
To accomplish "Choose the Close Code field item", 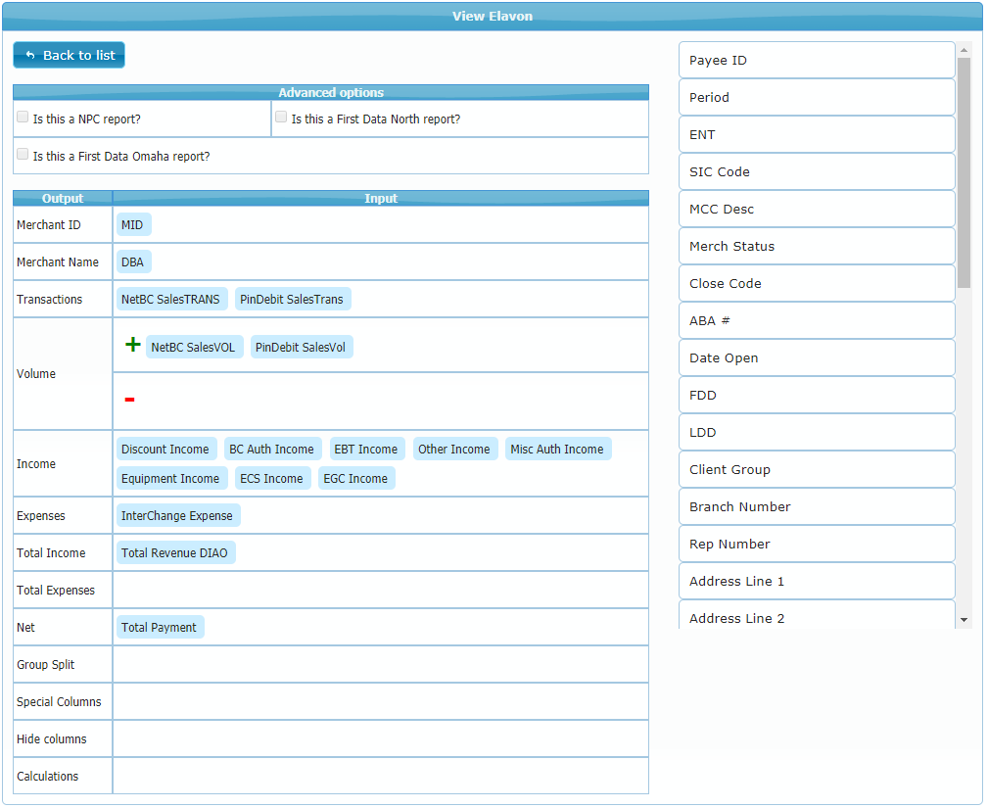I will click(817, 284).
